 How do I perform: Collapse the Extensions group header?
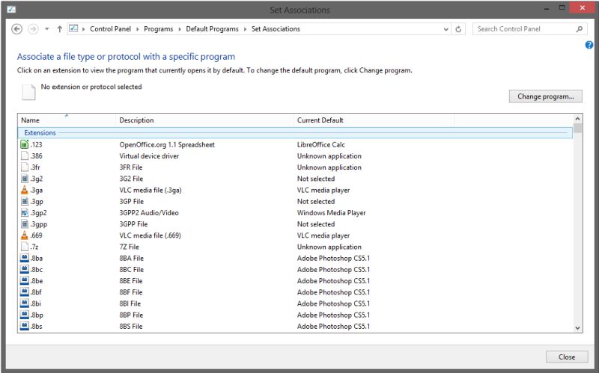click(x=295, y=133)
